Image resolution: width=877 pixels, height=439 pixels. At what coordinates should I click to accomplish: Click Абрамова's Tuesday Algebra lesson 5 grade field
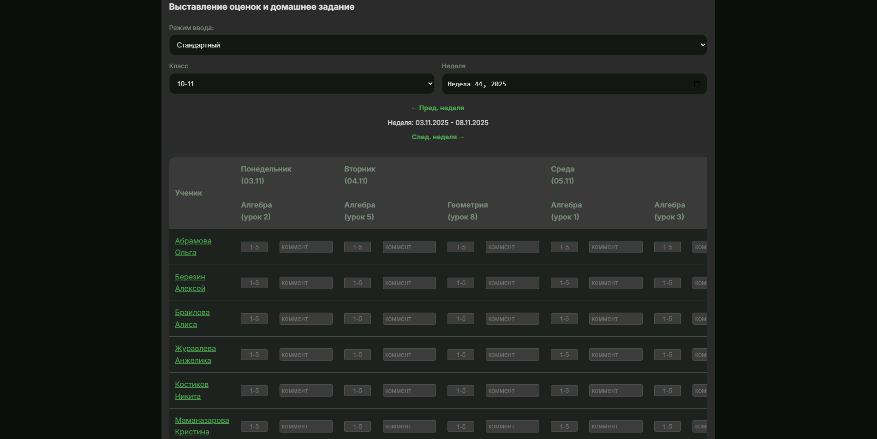pyautogui.click(x=358, y=247)
